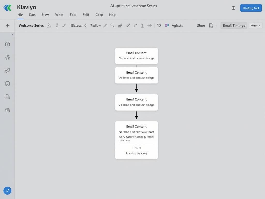Click the blue Booking fod button
Viewport: 265px width, 199px height.
(251, 8)
